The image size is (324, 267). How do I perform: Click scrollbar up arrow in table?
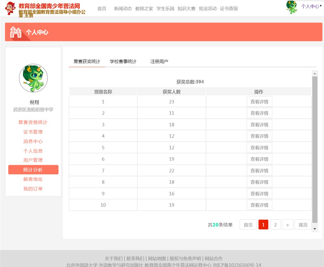click(315, 74)
